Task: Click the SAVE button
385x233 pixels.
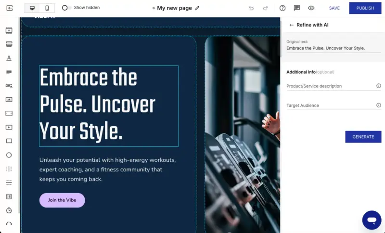Action: tap(334, 8)
